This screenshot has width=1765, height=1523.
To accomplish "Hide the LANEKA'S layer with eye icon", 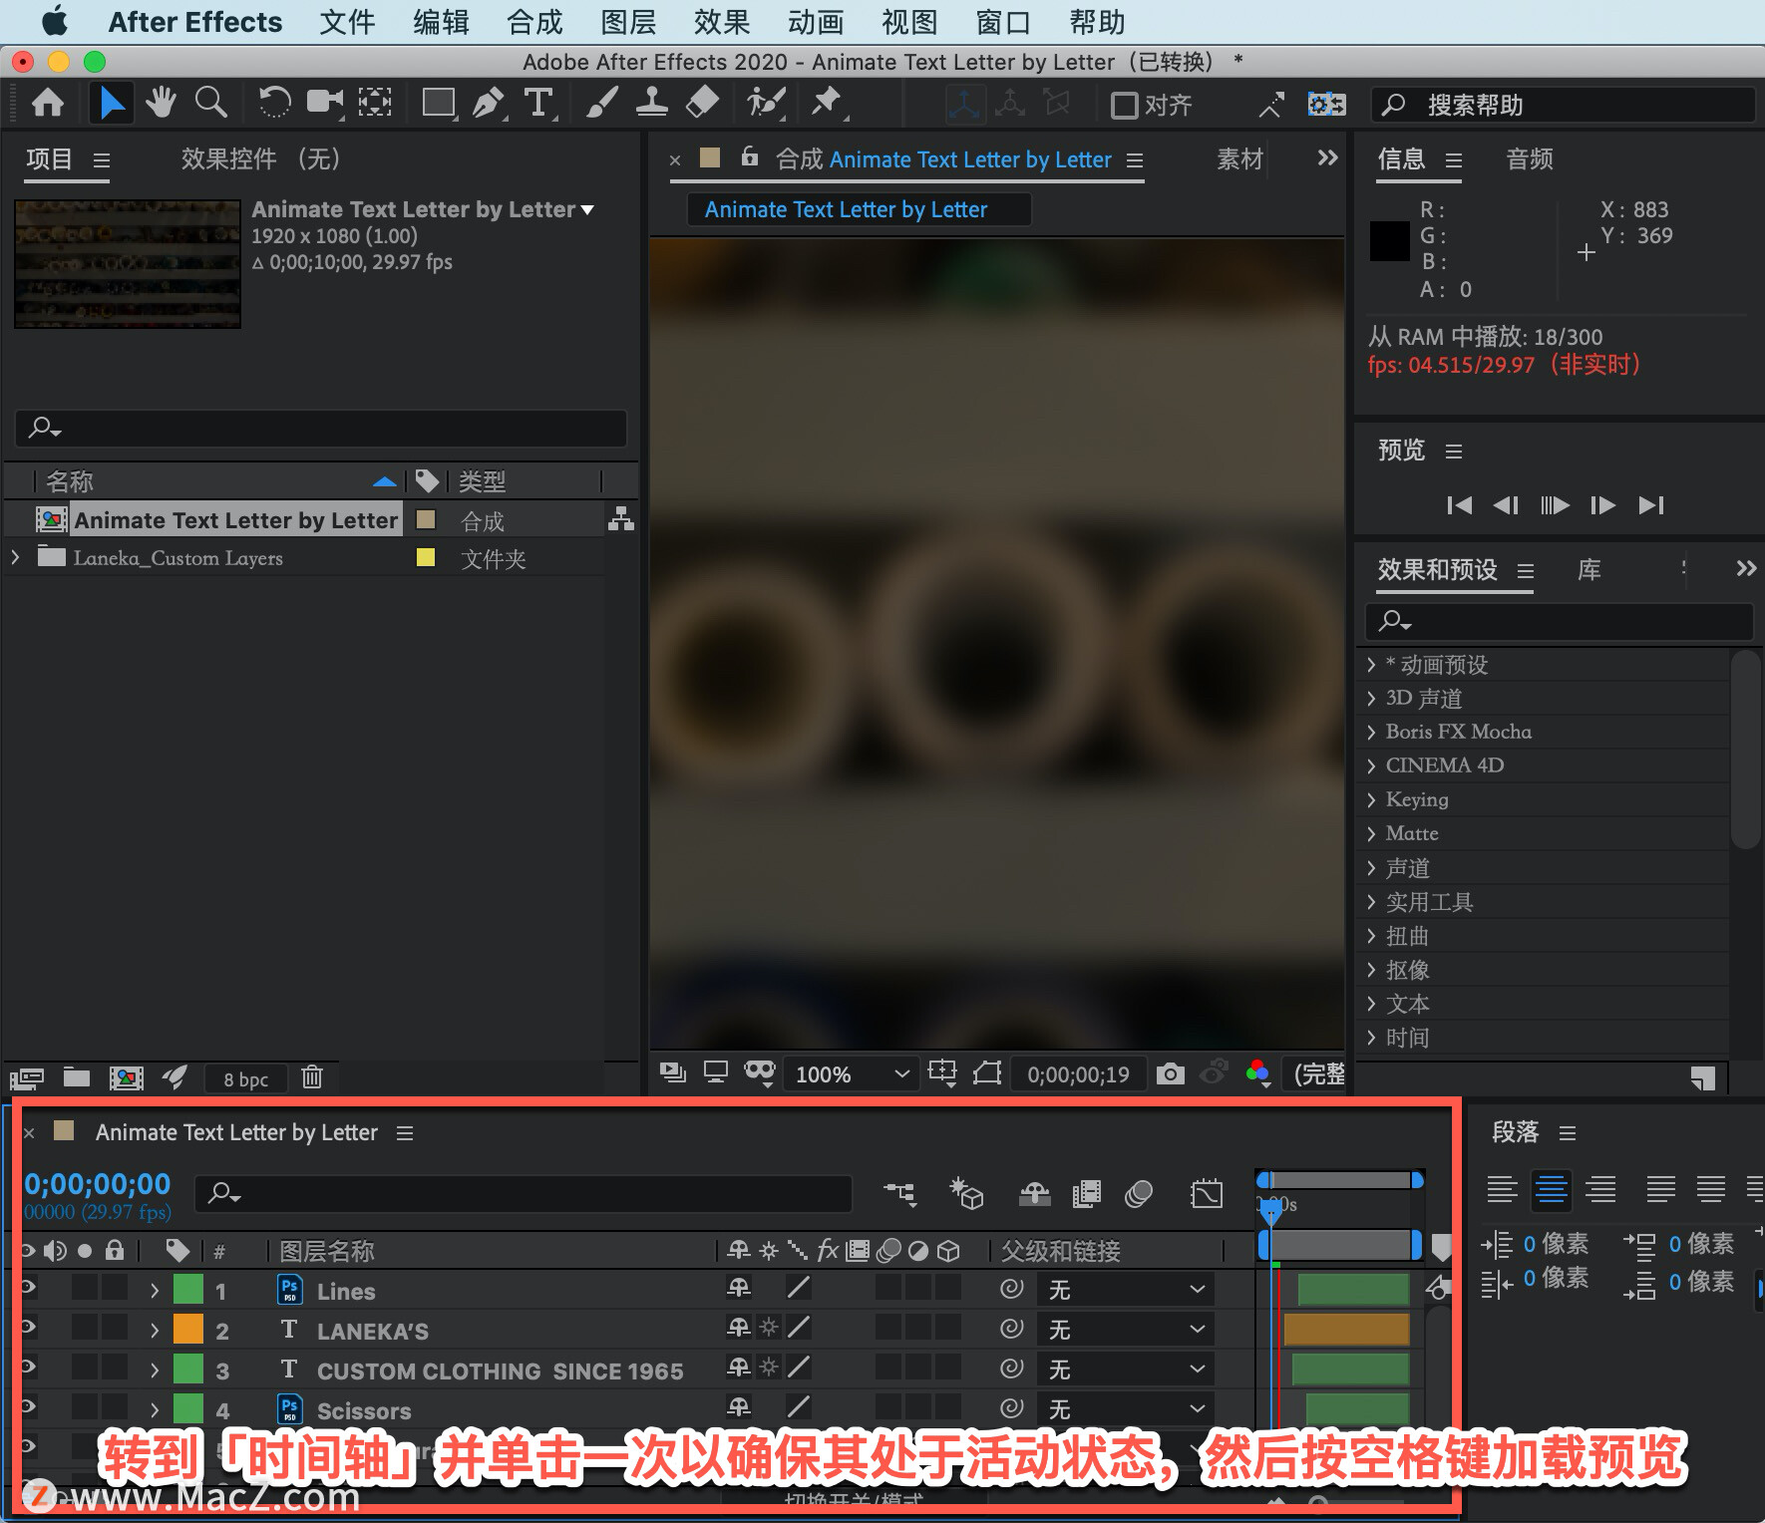I will [28, 1328].
